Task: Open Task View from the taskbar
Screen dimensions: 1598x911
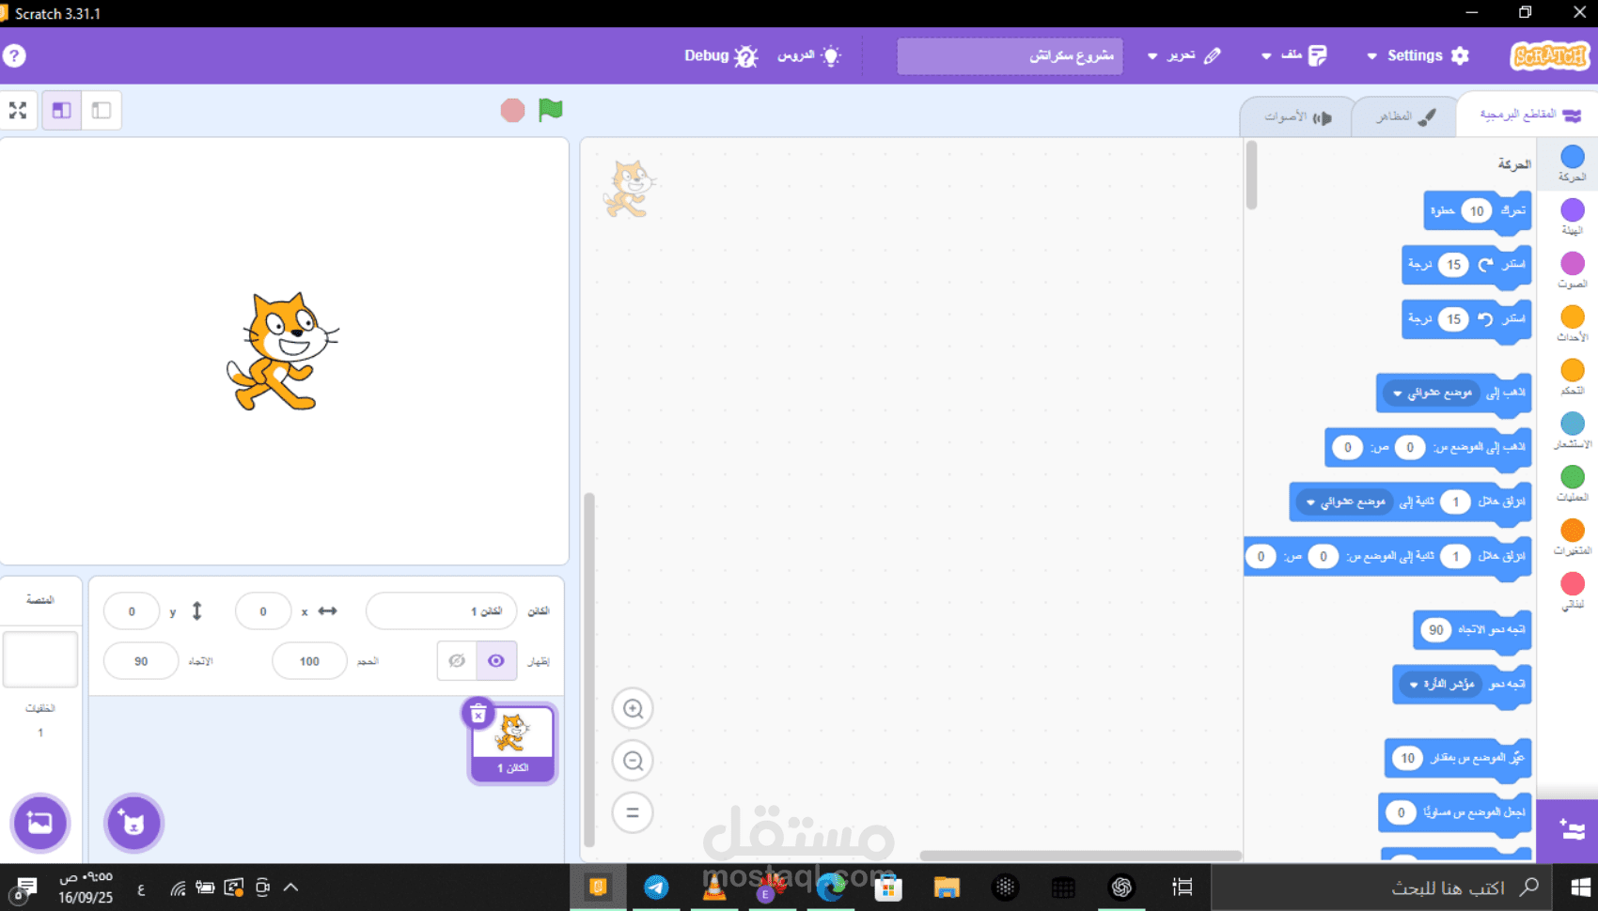Action: click(1183, 888)
